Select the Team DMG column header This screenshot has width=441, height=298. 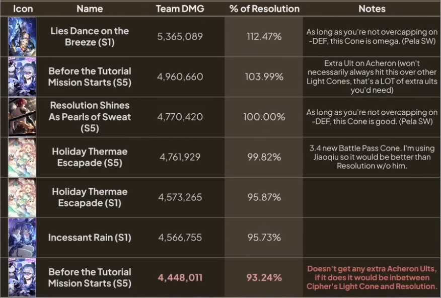180,9
